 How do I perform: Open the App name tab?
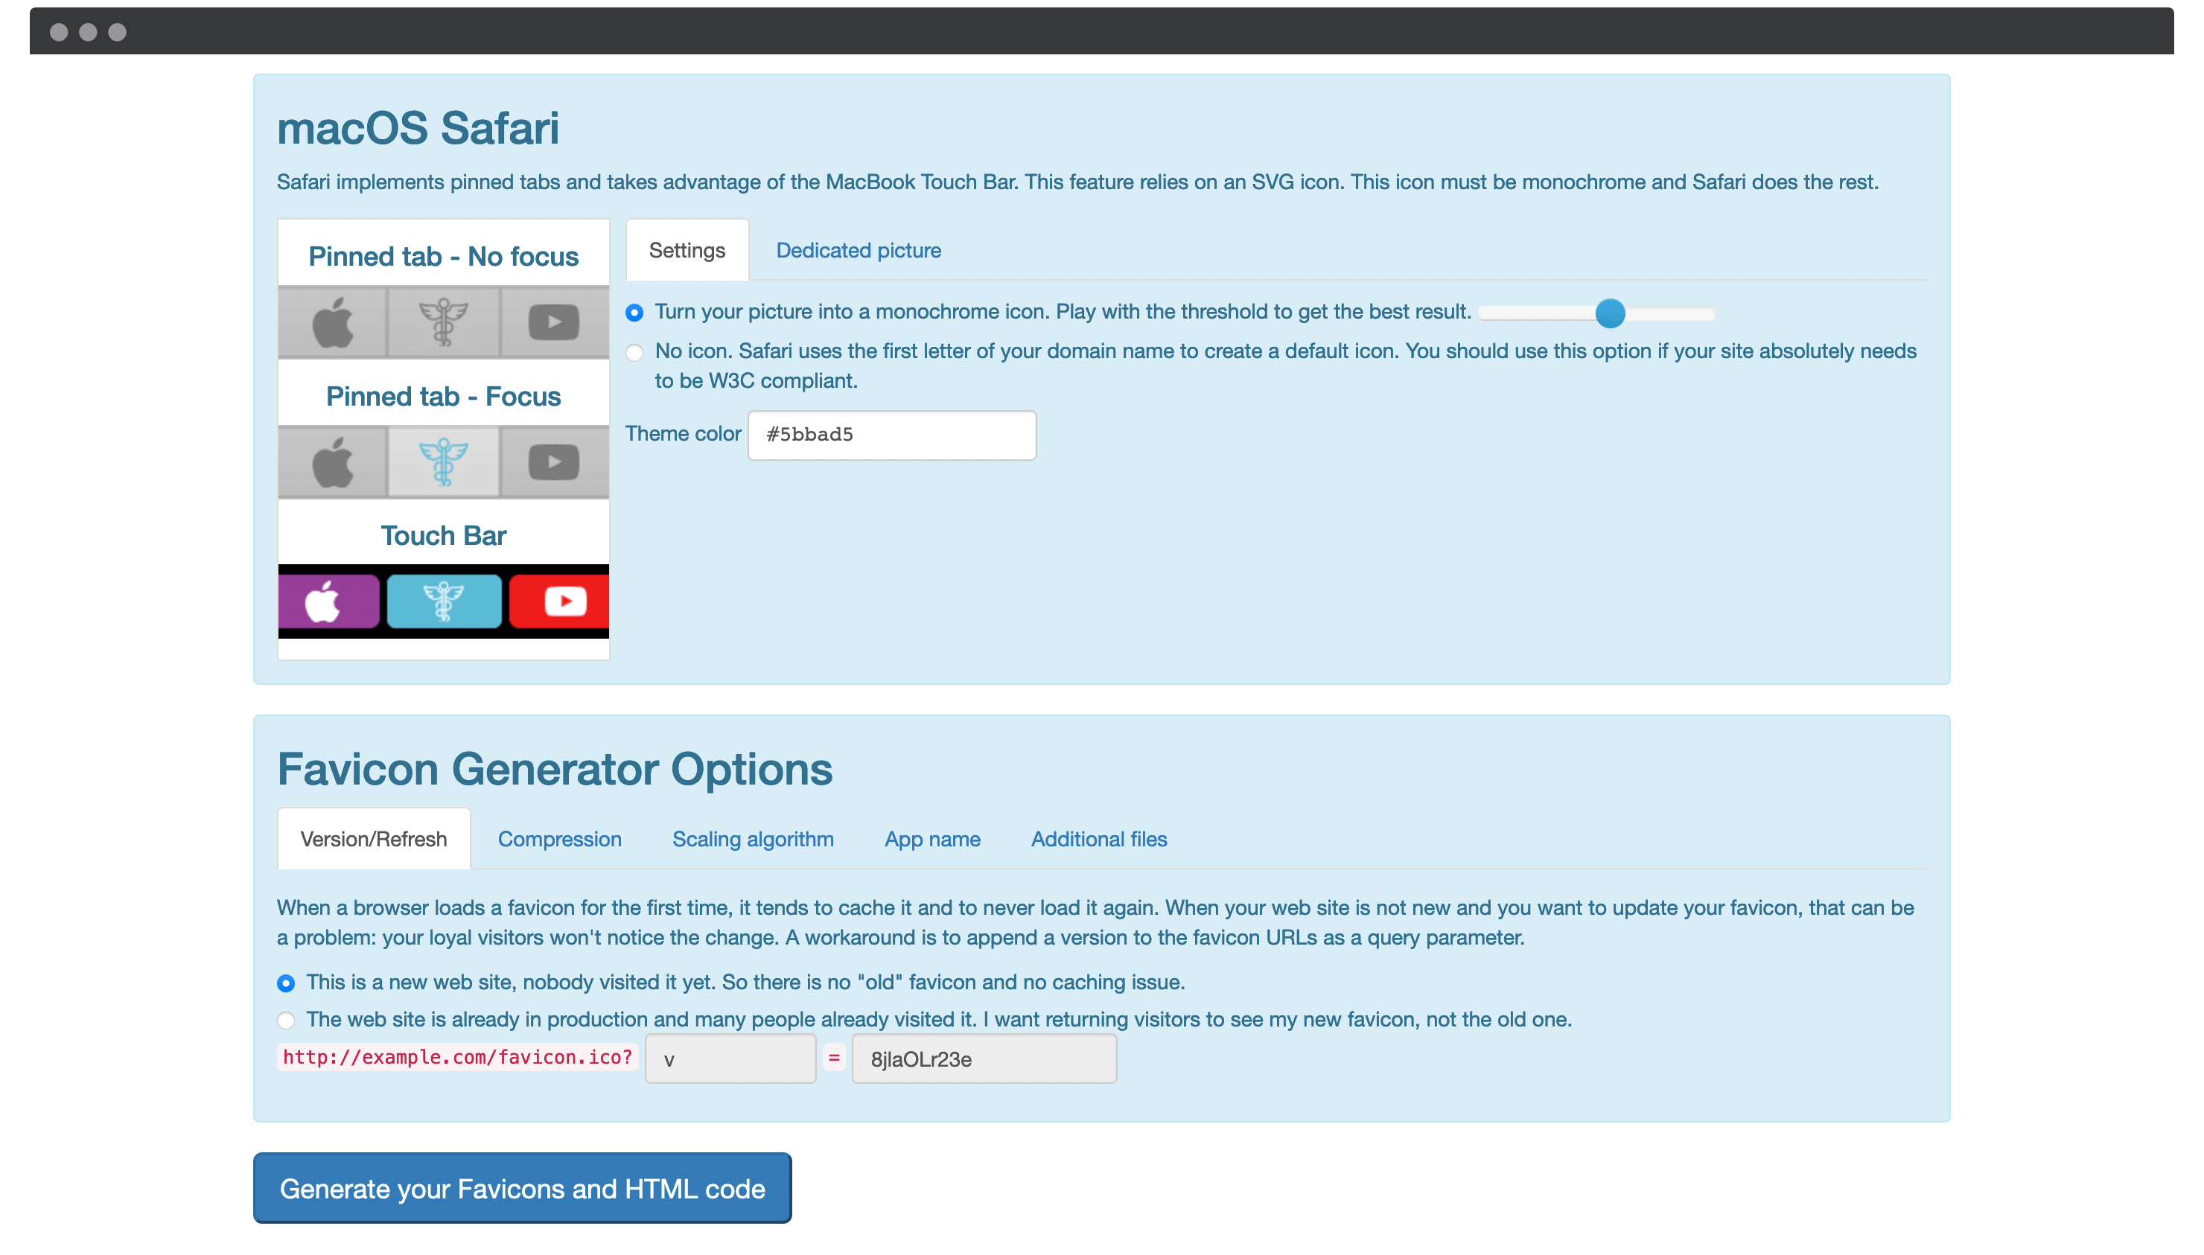pyautogui.click(x=931, y=839)
